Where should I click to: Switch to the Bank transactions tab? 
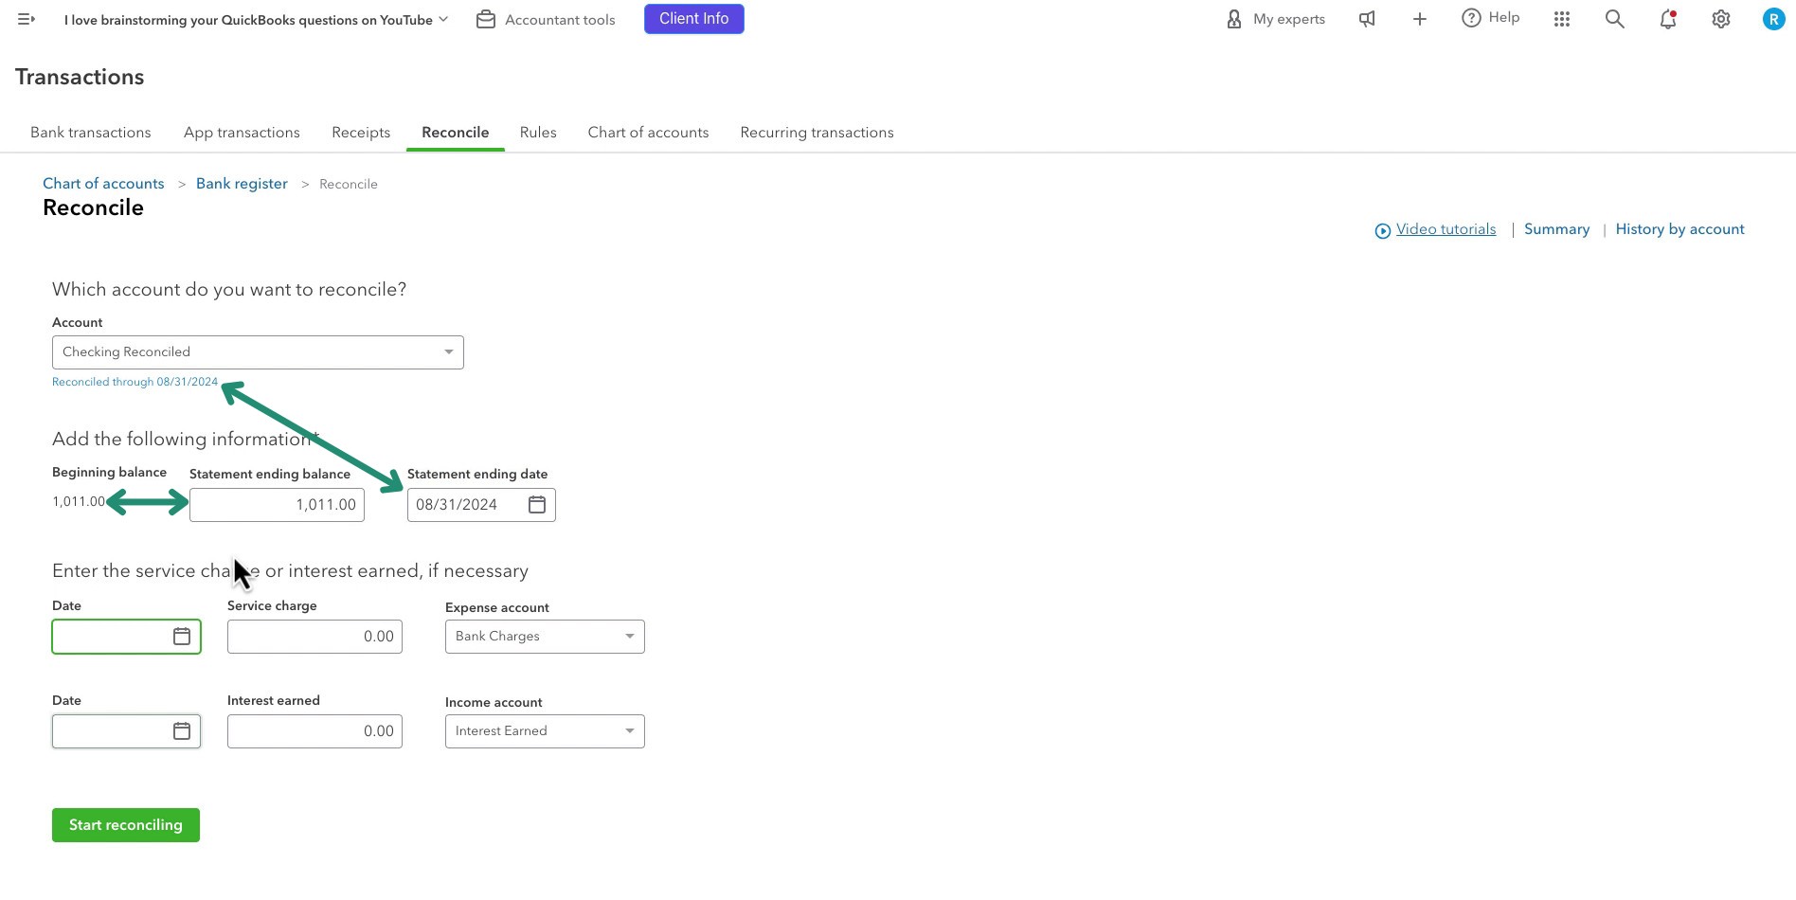(x=91, y=133)
